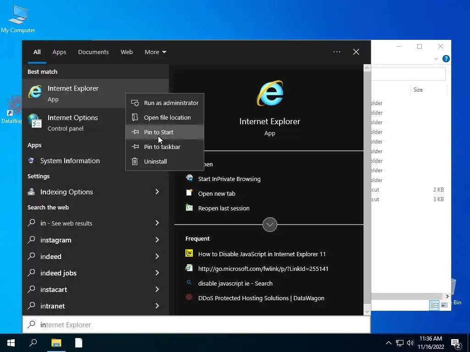This screenshot has height=352, width=470.
Task: Switch to the Documents search tab
Action: pos(94,52)
